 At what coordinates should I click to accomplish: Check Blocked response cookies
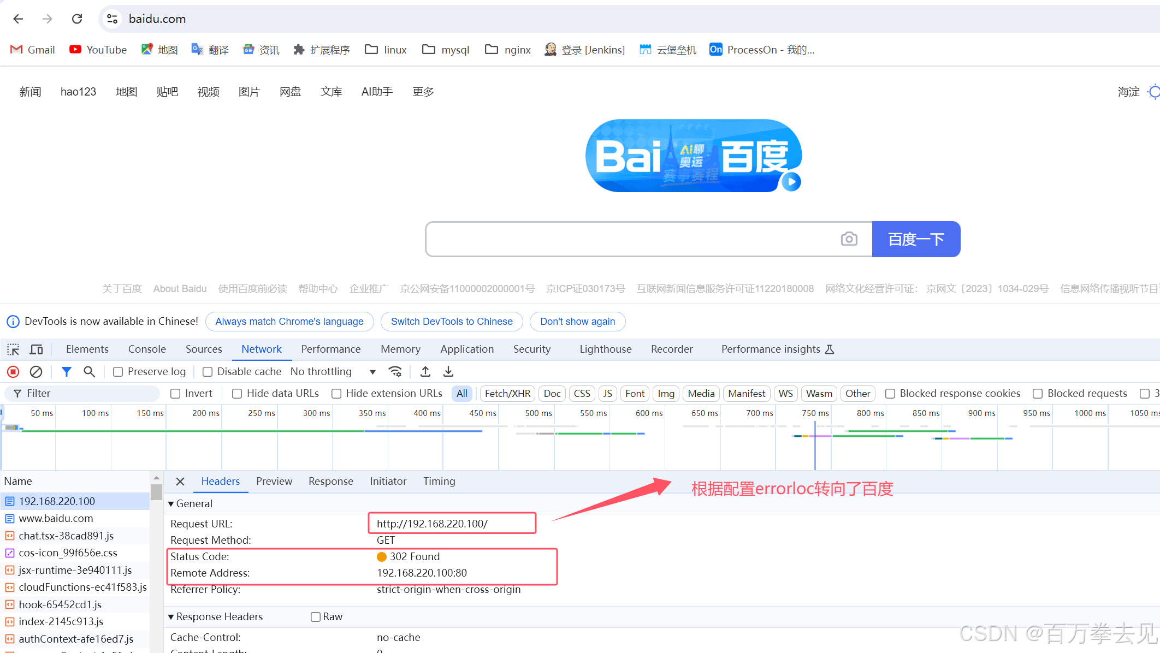[x=890, y=394]
